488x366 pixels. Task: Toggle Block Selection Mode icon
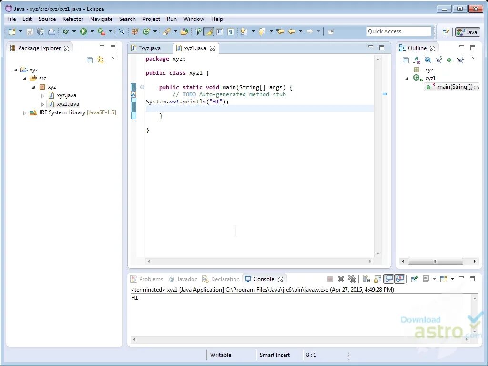pos(220,31)
